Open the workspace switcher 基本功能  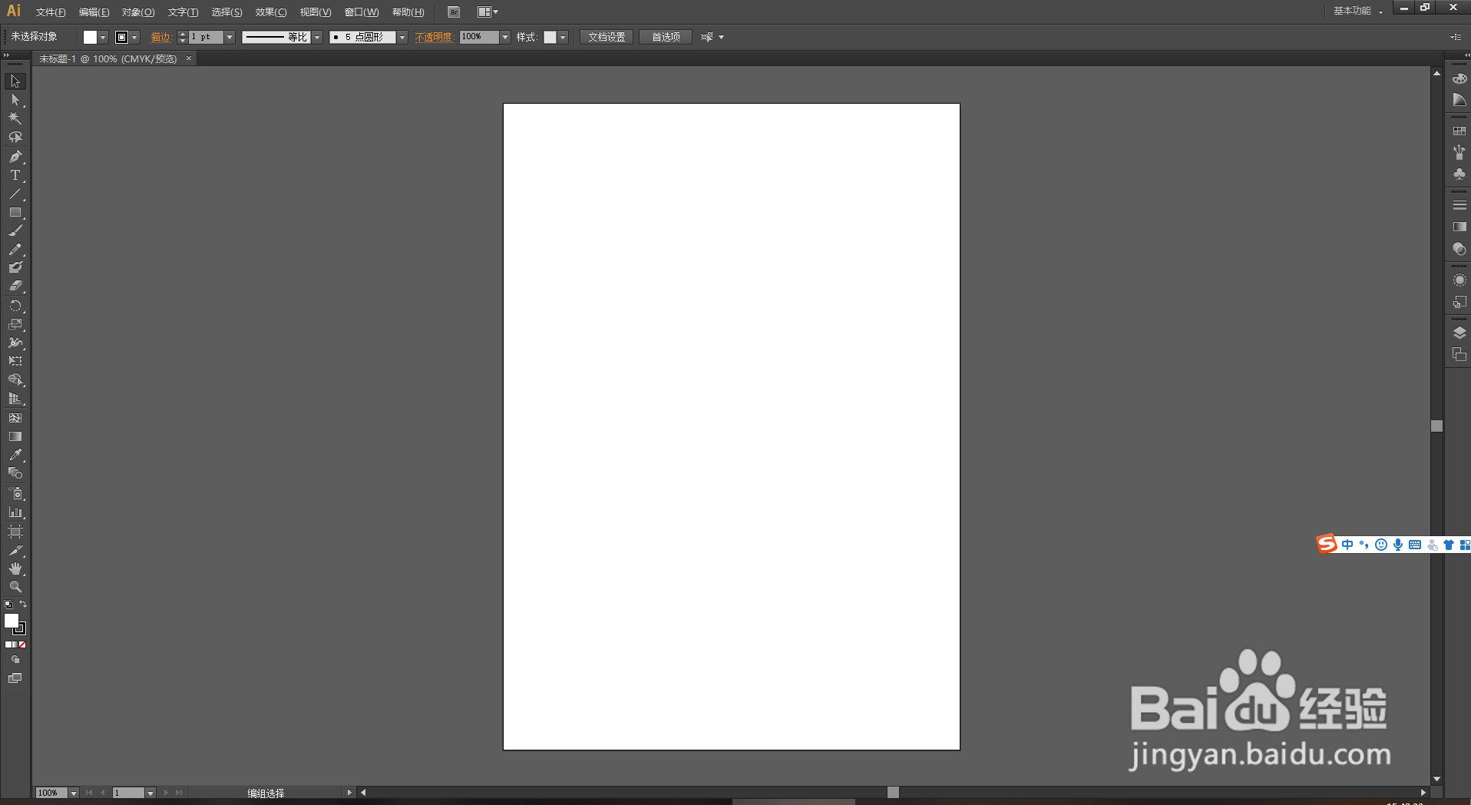[x=1358, y=11]
